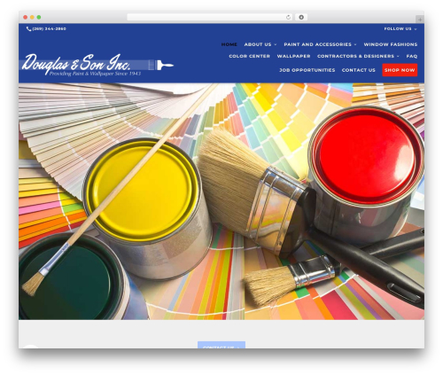Expand the About Us submenu chevron
Viewport: 443px width, 375px height.
[x=276, y=44]
